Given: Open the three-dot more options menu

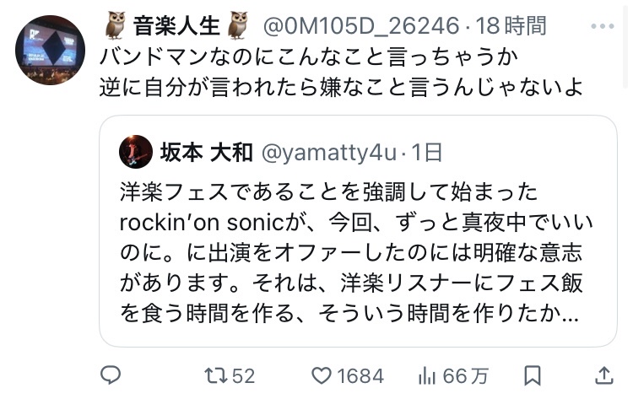Looking at the screenshot, I should (602, 26).
